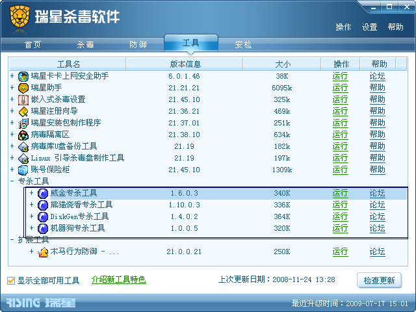Select the 熊猫烧香专杀工具 row name

81,205
